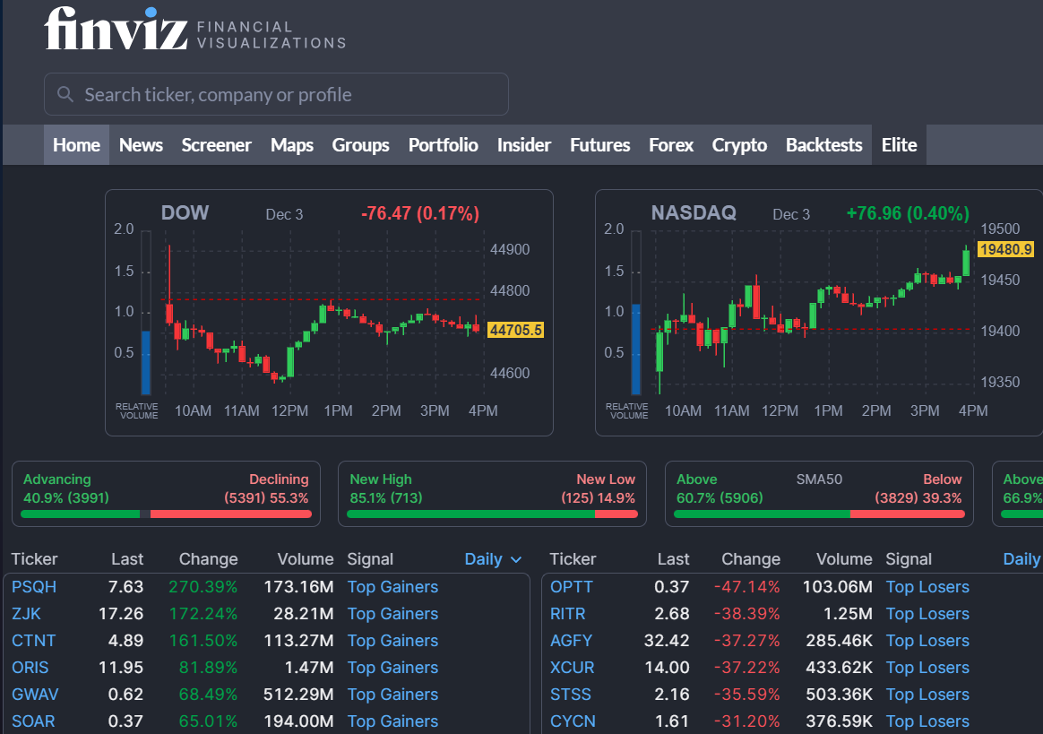Focus the ticker search field
This screenshot has height=734, width=1043.
point(276,94)
